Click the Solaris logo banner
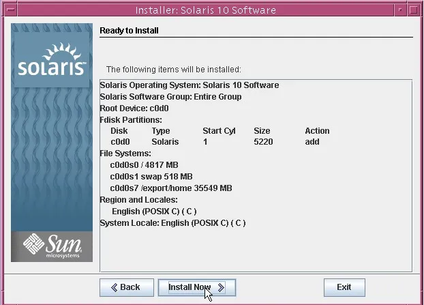Viewport: 424px width, 305px height. 52,61
